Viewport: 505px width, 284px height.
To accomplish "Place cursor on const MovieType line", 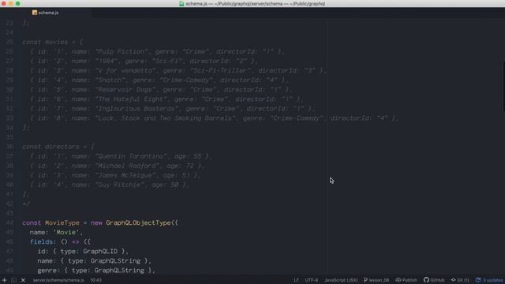I will click(100, 222).
